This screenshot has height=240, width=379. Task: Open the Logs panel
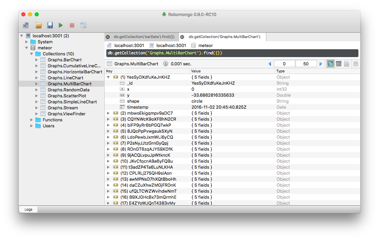pos(28,210)
